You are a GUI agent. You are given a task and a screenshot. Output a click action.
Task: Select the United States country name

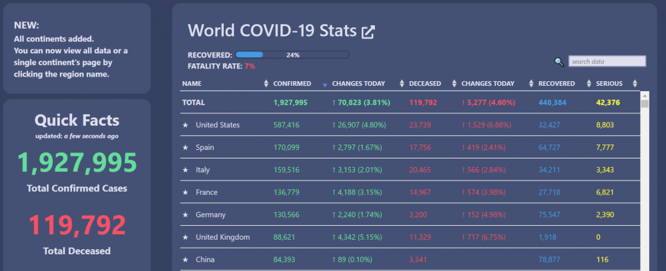coord(218,125)
